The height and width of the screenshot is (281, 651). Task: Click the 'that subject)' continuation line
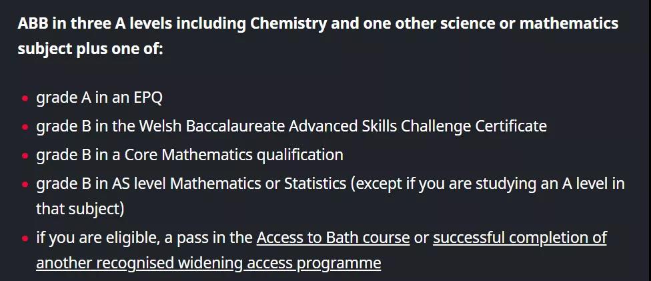click(x=80, y=209)
